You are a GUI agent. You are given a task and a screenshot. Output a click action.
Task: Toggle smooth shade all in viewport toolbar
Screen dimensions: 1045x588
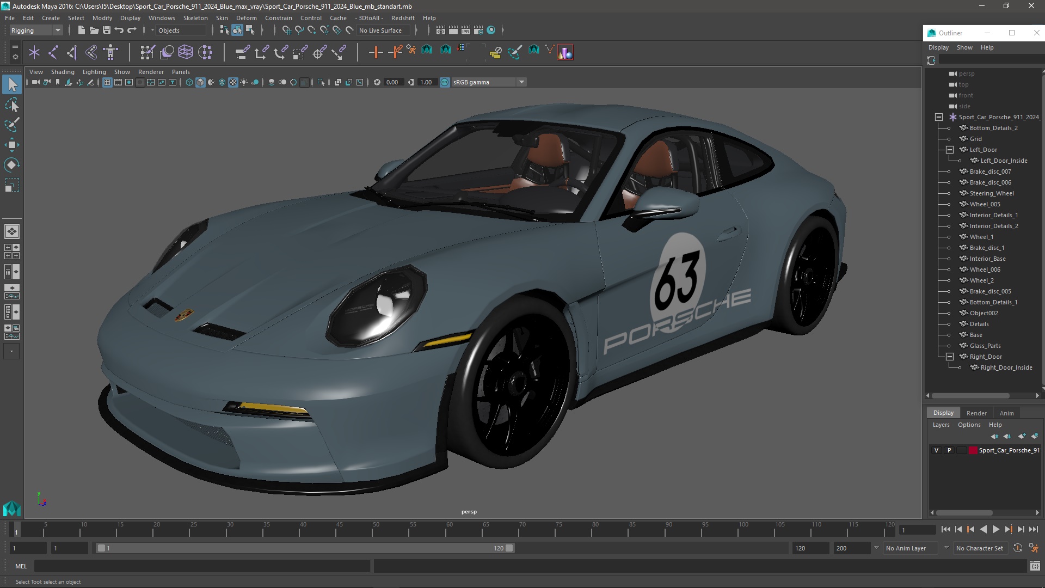point(200,82)
